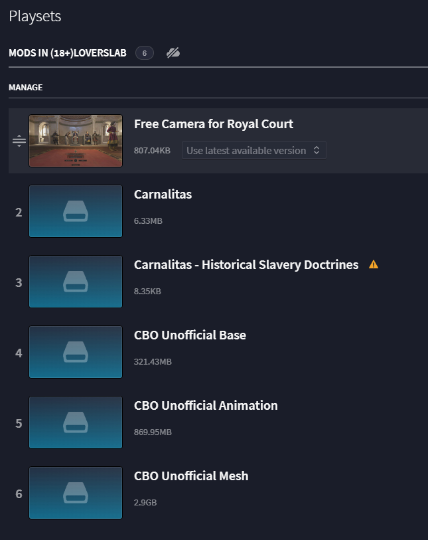The height and width of the screenshot is (540, 428).
Task: Click load order number 4 for CBO Base
Action: pyautogui.click(x=19, y=353)
